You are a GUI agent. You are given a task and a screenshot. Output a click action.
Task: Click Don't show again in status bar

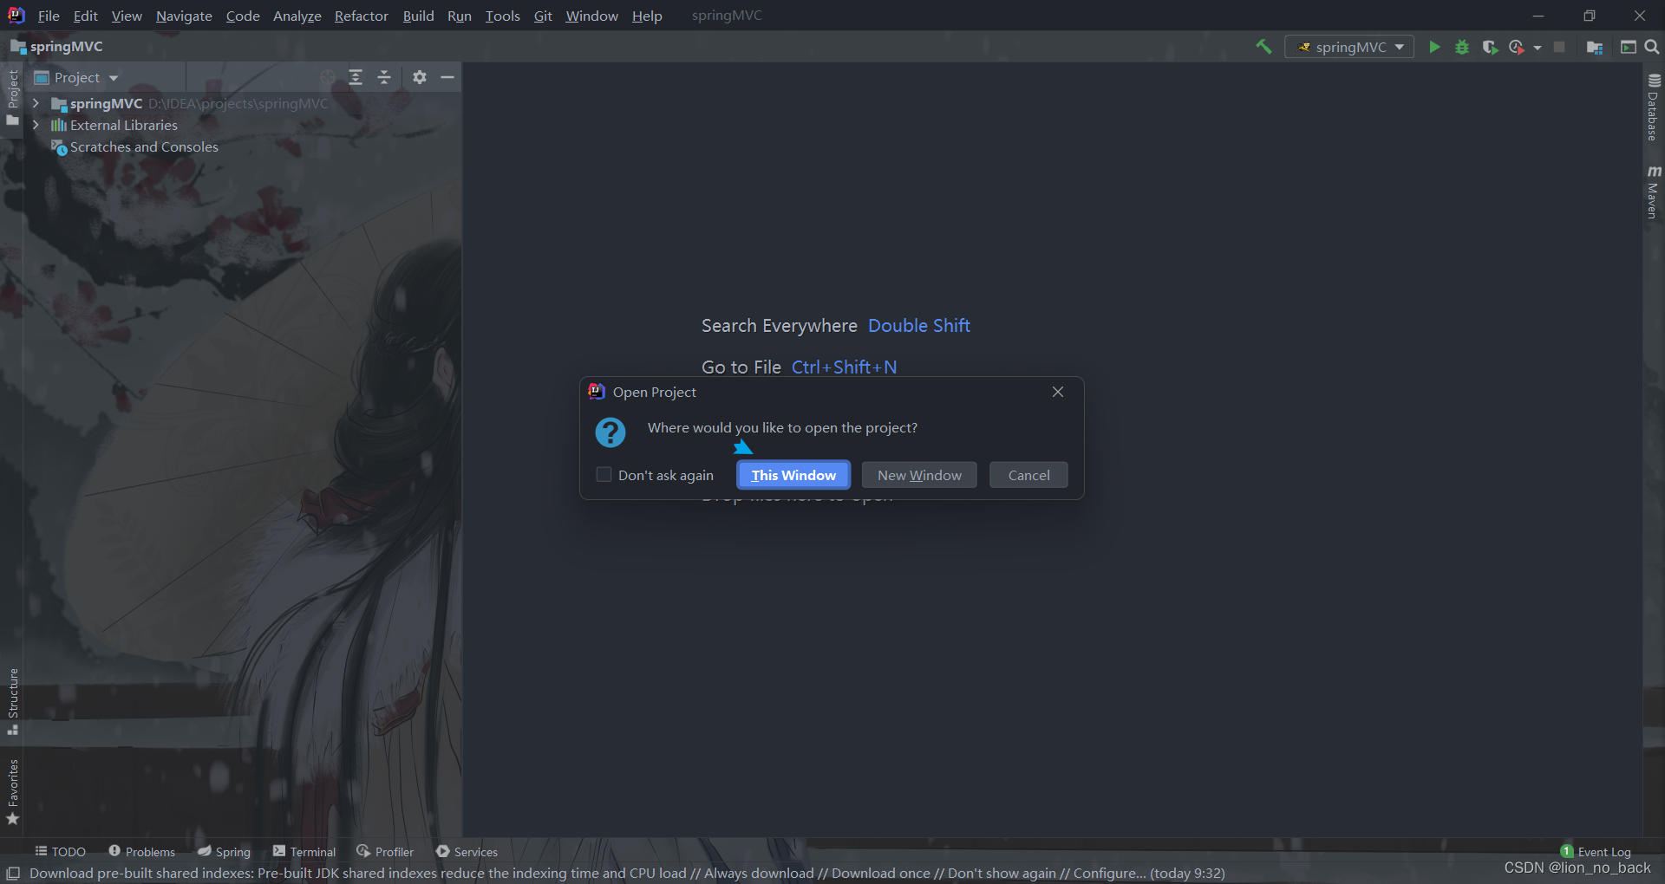click(1002, 874)
